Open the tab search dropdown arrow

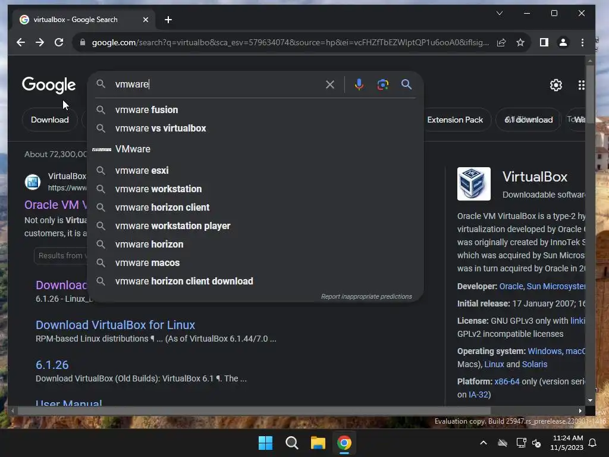[x=500, y=13]
